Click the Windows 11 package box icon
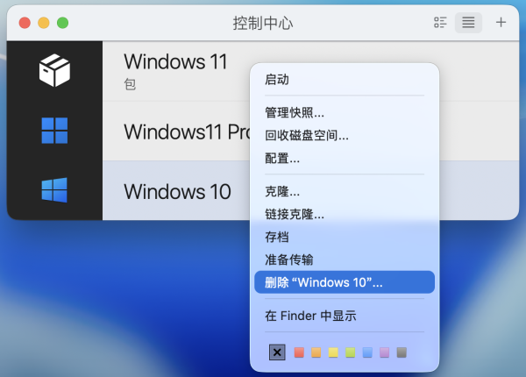The height and width of the screenshot is (377, 526). (54, 71)
